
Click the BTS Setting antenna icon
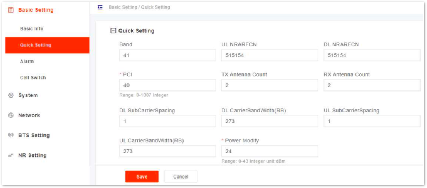(11, 135)
